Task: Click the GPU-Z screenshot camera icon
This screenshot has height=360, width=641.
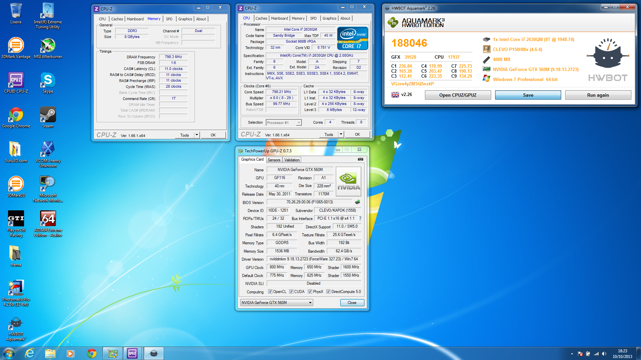Action: [361, 159]
